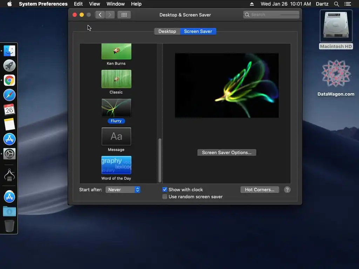
Task: Open Google Chrome from the Dock
Action: [x=9, y=80]
